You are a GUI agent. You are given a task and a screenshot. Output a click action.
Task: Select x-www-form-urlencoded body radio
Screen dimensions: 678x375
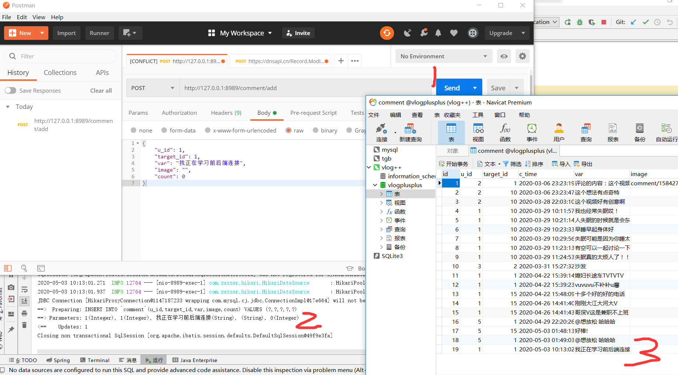tap(208, 130)
